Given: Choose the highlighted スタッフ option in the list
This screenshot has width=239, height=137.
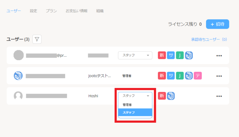Looking at the screenshot, I should [135, 112].
